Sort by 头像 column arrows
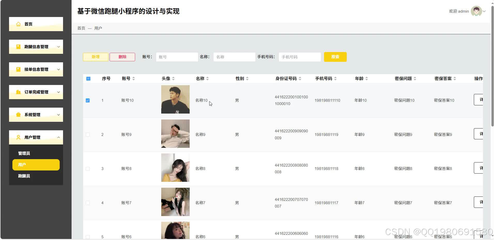The width and height of the screenshot is (494, 240). (173, 79)
